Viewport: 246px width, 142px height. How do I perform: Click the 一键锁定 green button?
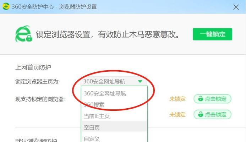(x=212, y=34)
